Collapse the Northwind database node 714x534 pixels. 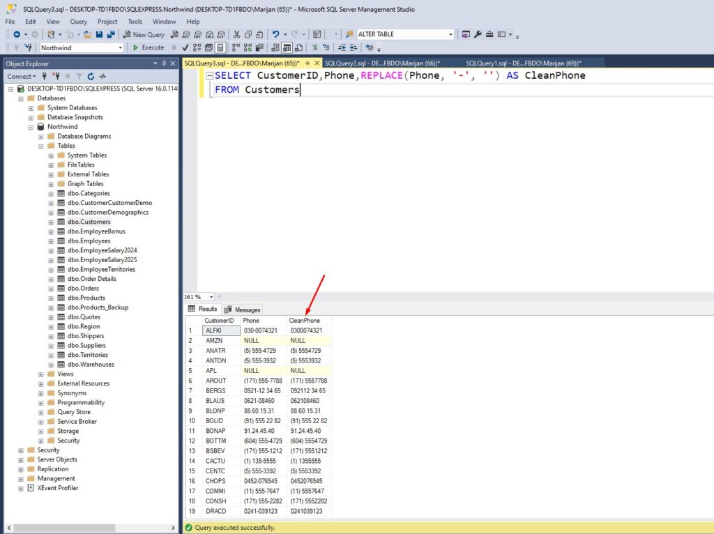(31, 127)
